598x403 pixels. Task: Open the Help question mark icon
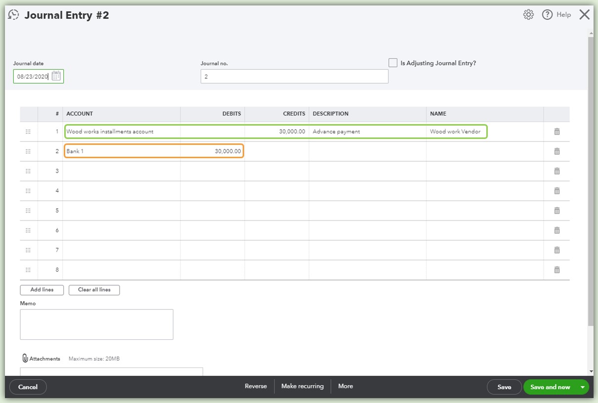tap(547, 15)
